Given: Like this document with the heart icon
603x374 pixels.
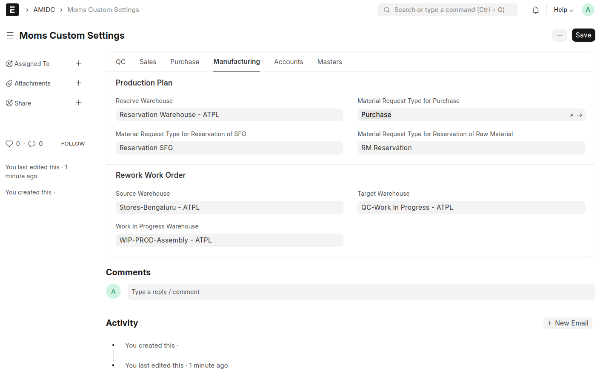Looking at the screenshot, I should (9, 144).
